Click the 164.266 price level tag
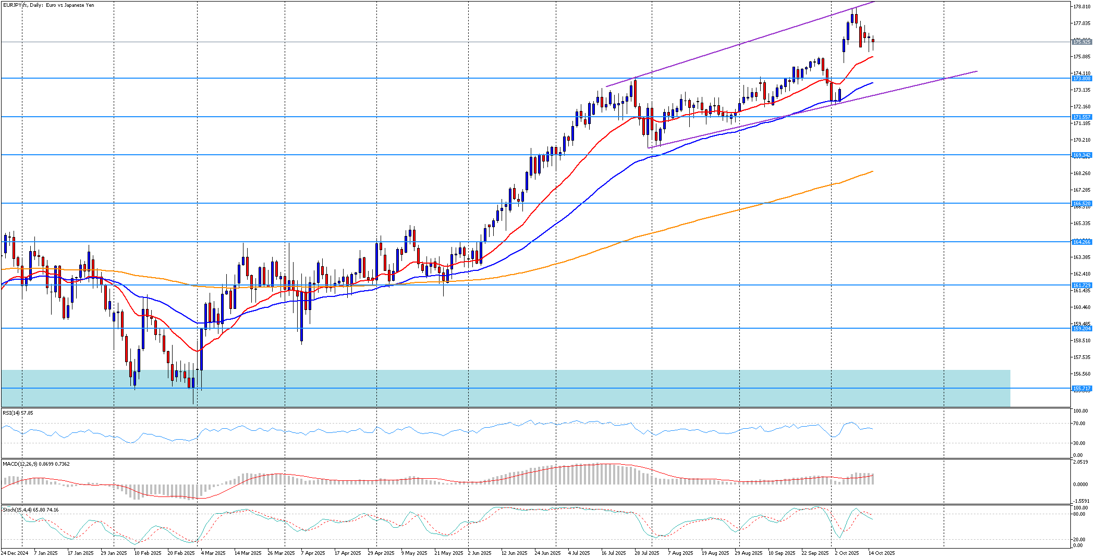This screenshot has width=1098, height=559. (1081, 242)
